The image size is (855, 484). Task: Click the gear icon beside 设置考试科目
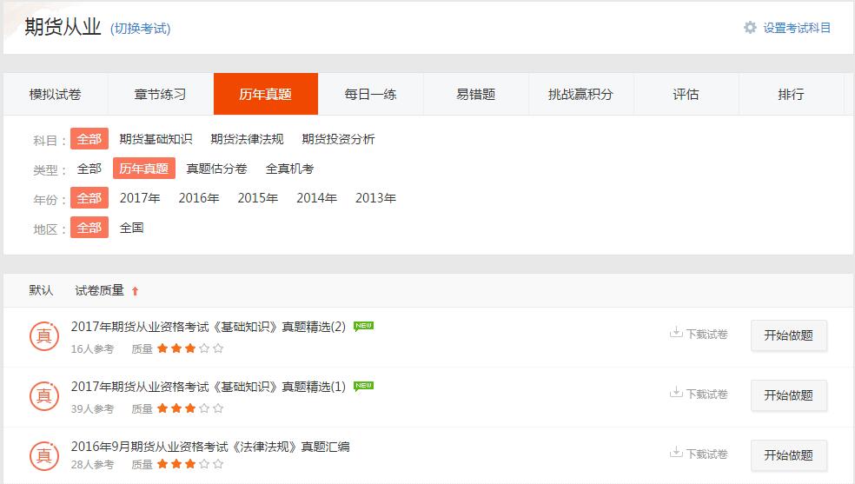pyautogui.click(x=750, y=28)
